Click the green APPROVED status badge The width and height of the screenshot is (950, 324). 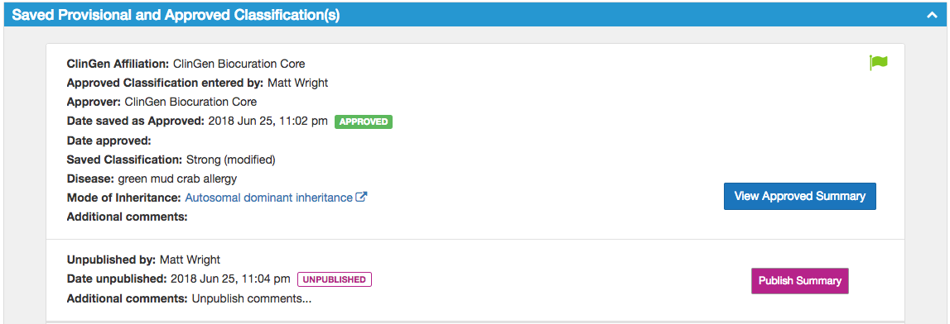(x=364, y=121)
